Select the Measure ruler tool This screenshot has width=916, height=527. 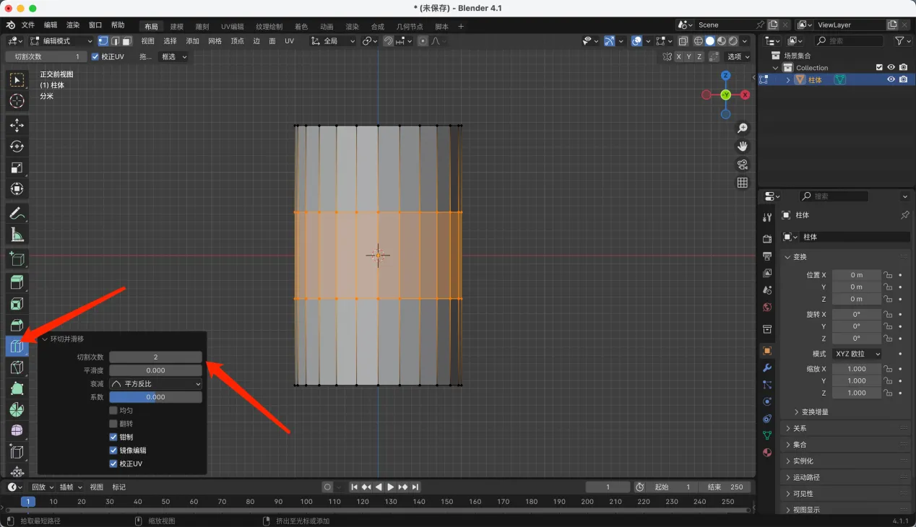tap(17, 235)
